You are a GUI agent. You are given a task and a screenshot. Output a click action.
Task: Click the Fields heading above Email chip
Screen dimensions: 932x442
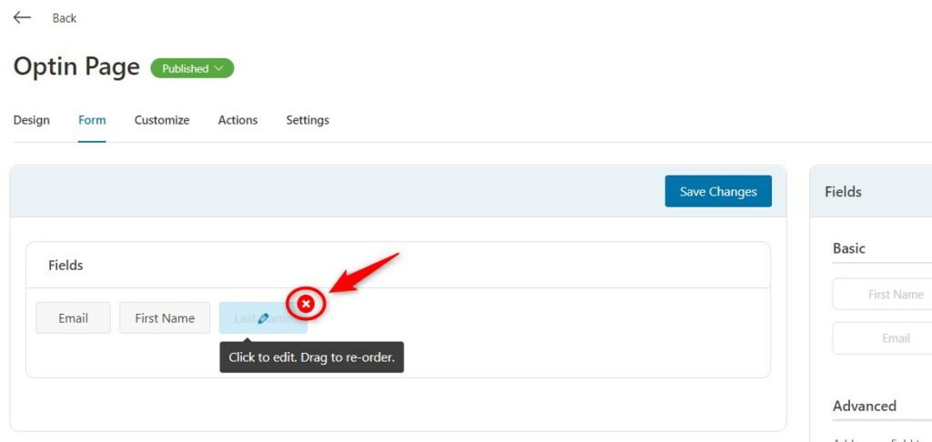click(66, 265)
